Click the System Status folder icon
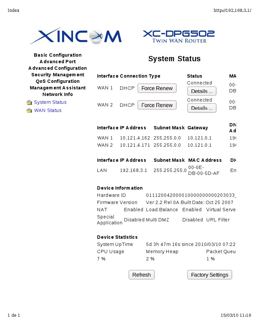This screenshot has width=259, height=335. 29,102
